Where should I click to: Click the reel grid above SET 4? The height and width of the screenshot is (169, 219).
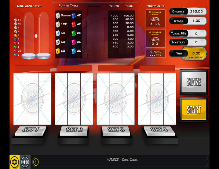tap(157, 99)
